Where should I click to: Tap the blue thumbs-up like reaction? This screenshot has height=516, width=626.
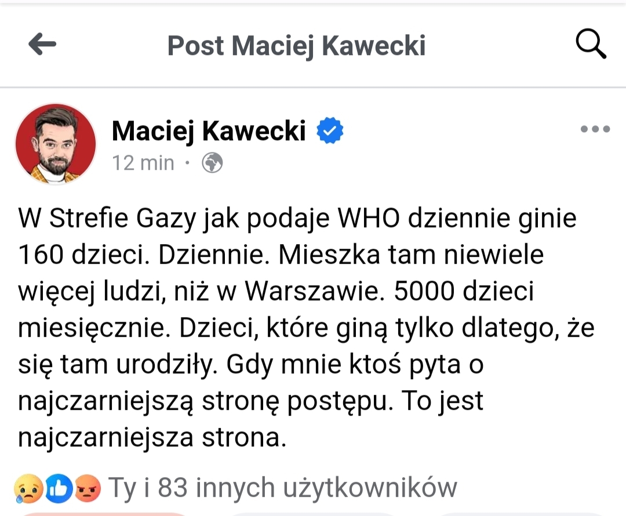pyautogui.click(x=59, y=489)
